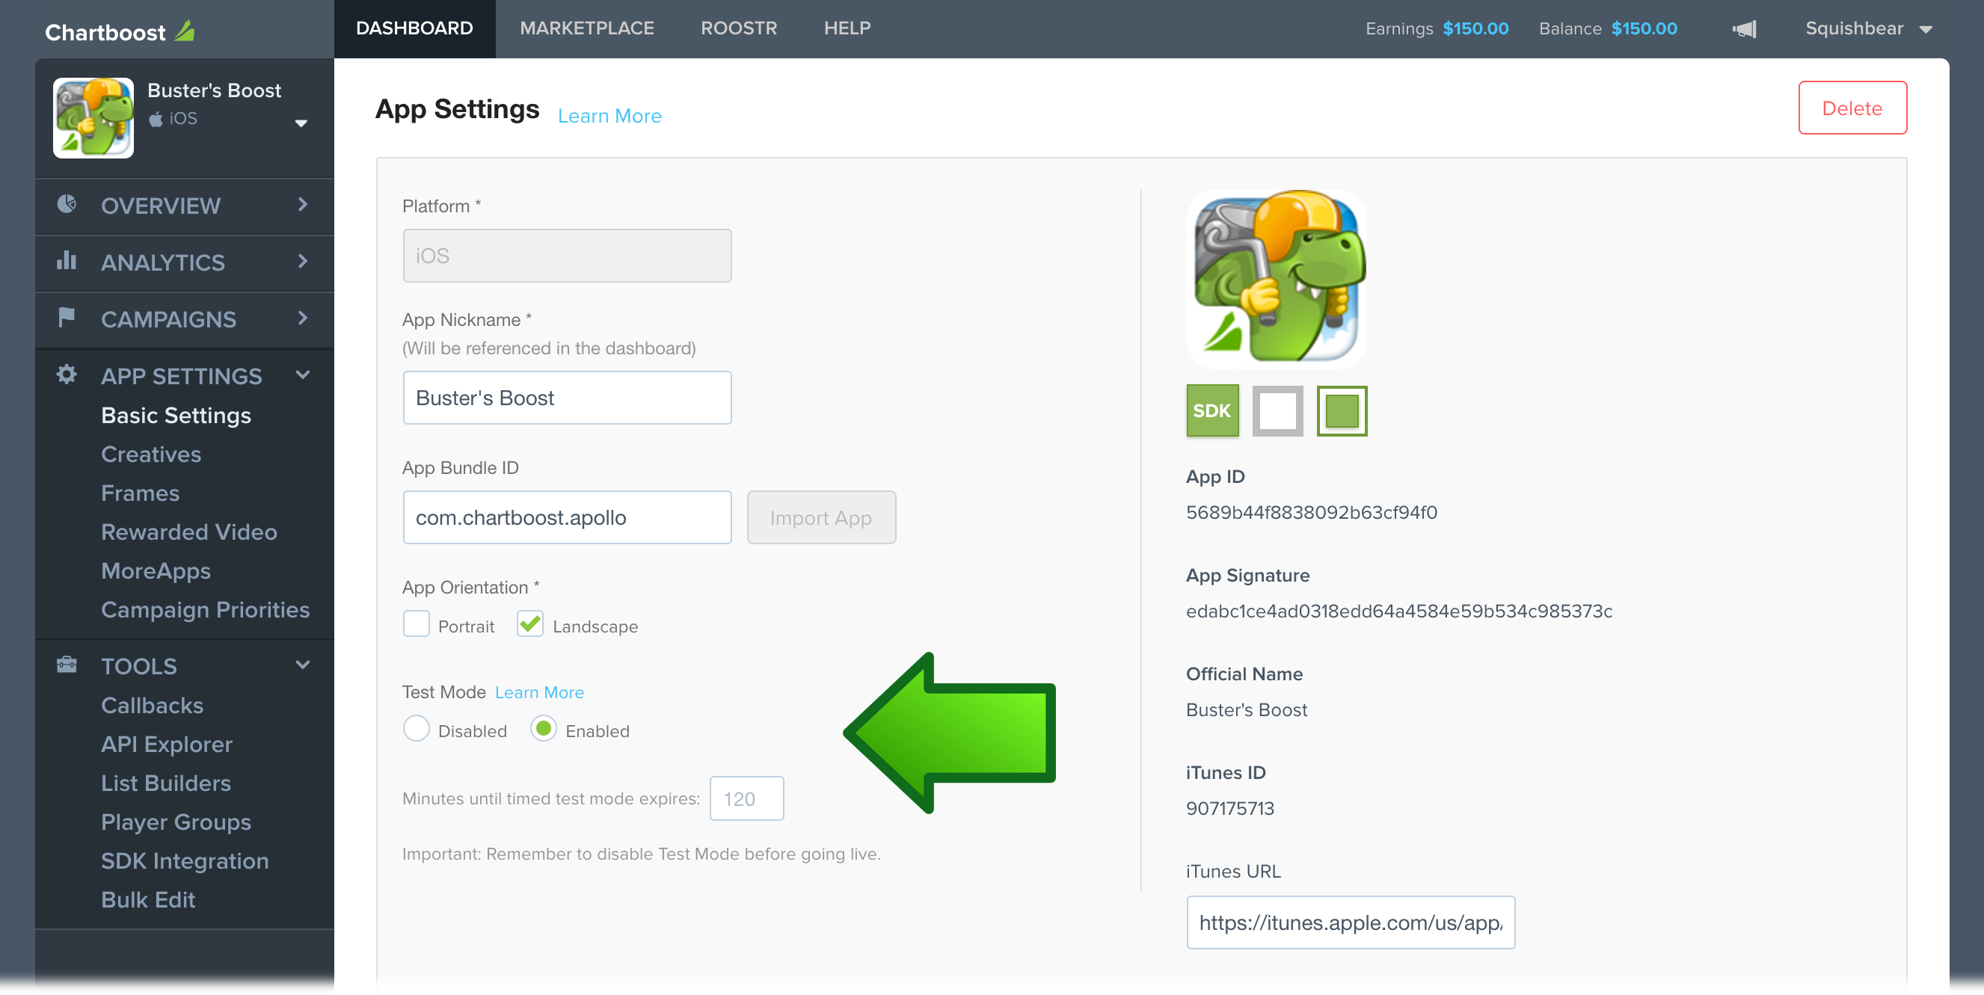The height and width of the screenshot is (995, 1984).
Task: Expand the Campaigns section chevron
Action: pyautogui.click(x=303, y=318)
